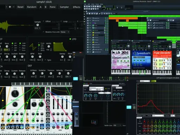Add a sample track in Song Editor
Viewport: 180px width, 135px height.
95,14
